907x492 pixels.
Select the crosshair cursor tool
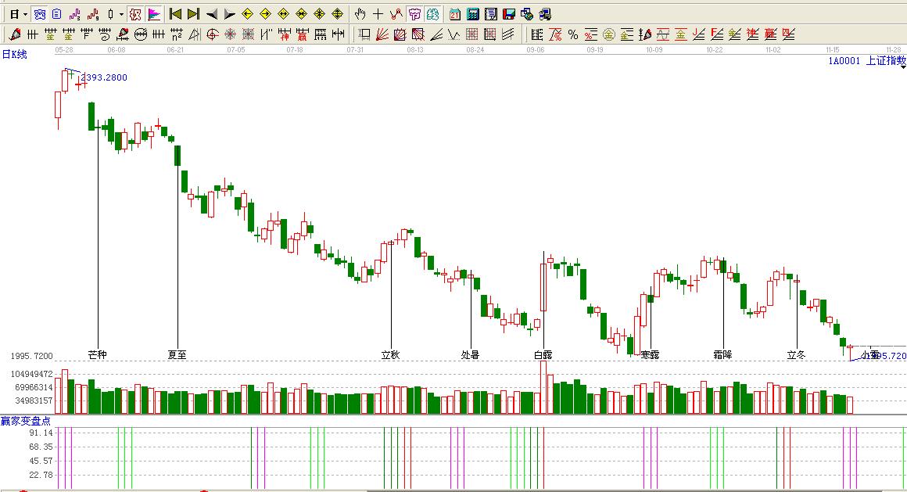tap(378, 14)
